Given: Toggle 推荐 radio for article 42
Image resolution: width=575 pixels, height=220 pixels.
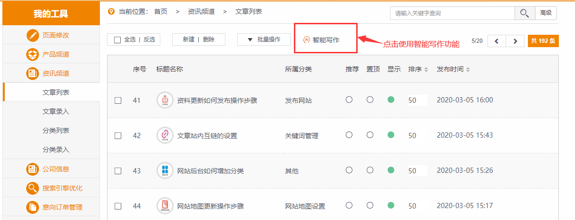Looking at the screenshot, I should pyautogui.click(x=349, y=135).
